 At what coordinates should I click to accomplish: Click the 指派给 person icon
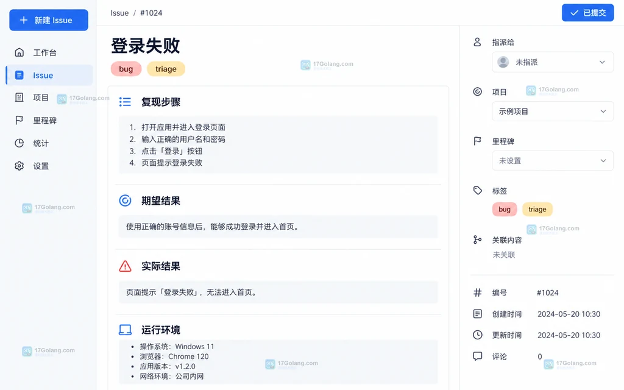[x=477, y=42]
